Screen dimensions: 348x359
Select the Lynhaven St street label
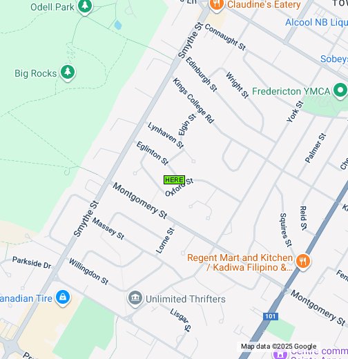point(166,135)
